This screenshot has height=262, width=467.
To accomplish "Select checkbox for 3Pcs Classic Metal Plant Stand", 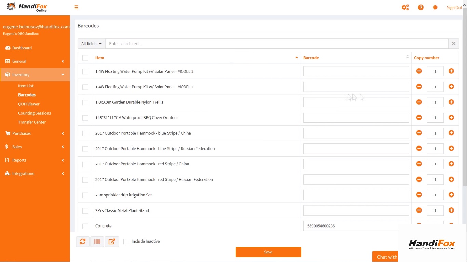I will pyautogui.click(x=85, y=211).
